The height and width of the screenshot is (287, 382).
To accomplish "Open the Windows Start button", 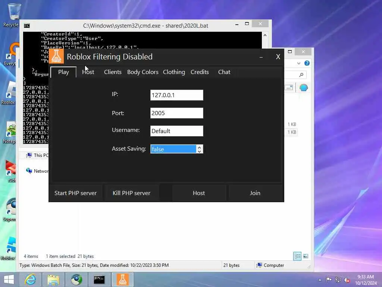I will point(9,280).
